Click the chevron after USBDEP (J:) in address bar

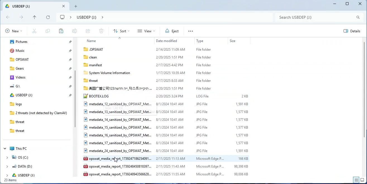102,17
